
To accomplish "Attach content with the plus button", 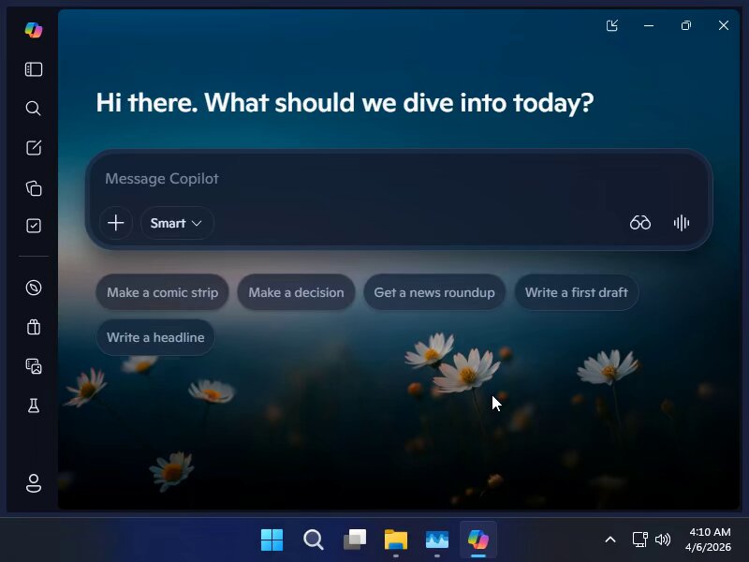I will [x=115, y=223].
